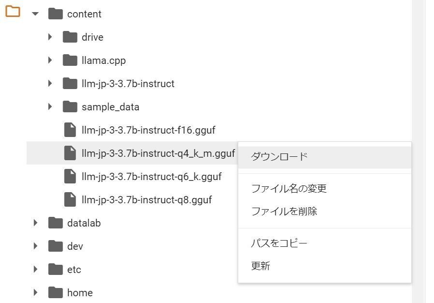434x303 pixels.
Task: Expand the home folder arrow
Action: pos(35,292)
